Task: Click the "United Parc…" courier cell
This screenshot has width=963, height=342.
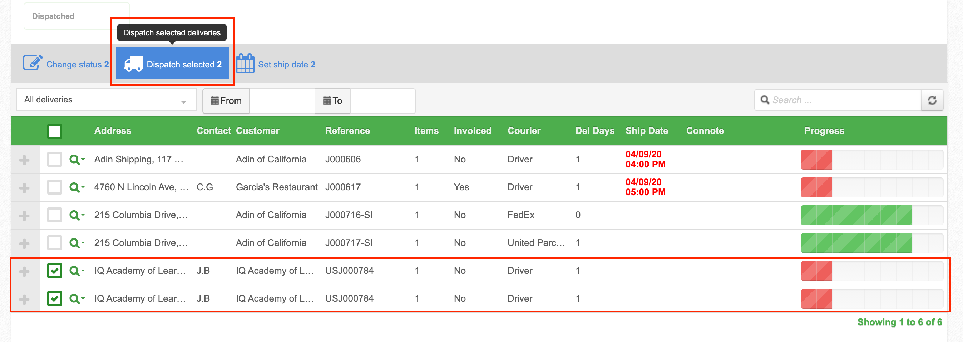Action: pyautogui.click(x=536, y=243)
